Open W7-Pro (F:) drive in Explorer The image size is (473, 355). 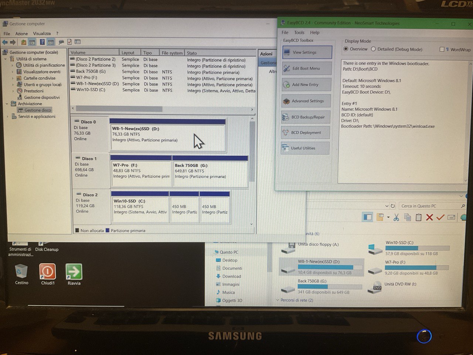pyautogui.click(x=409, y=268)
